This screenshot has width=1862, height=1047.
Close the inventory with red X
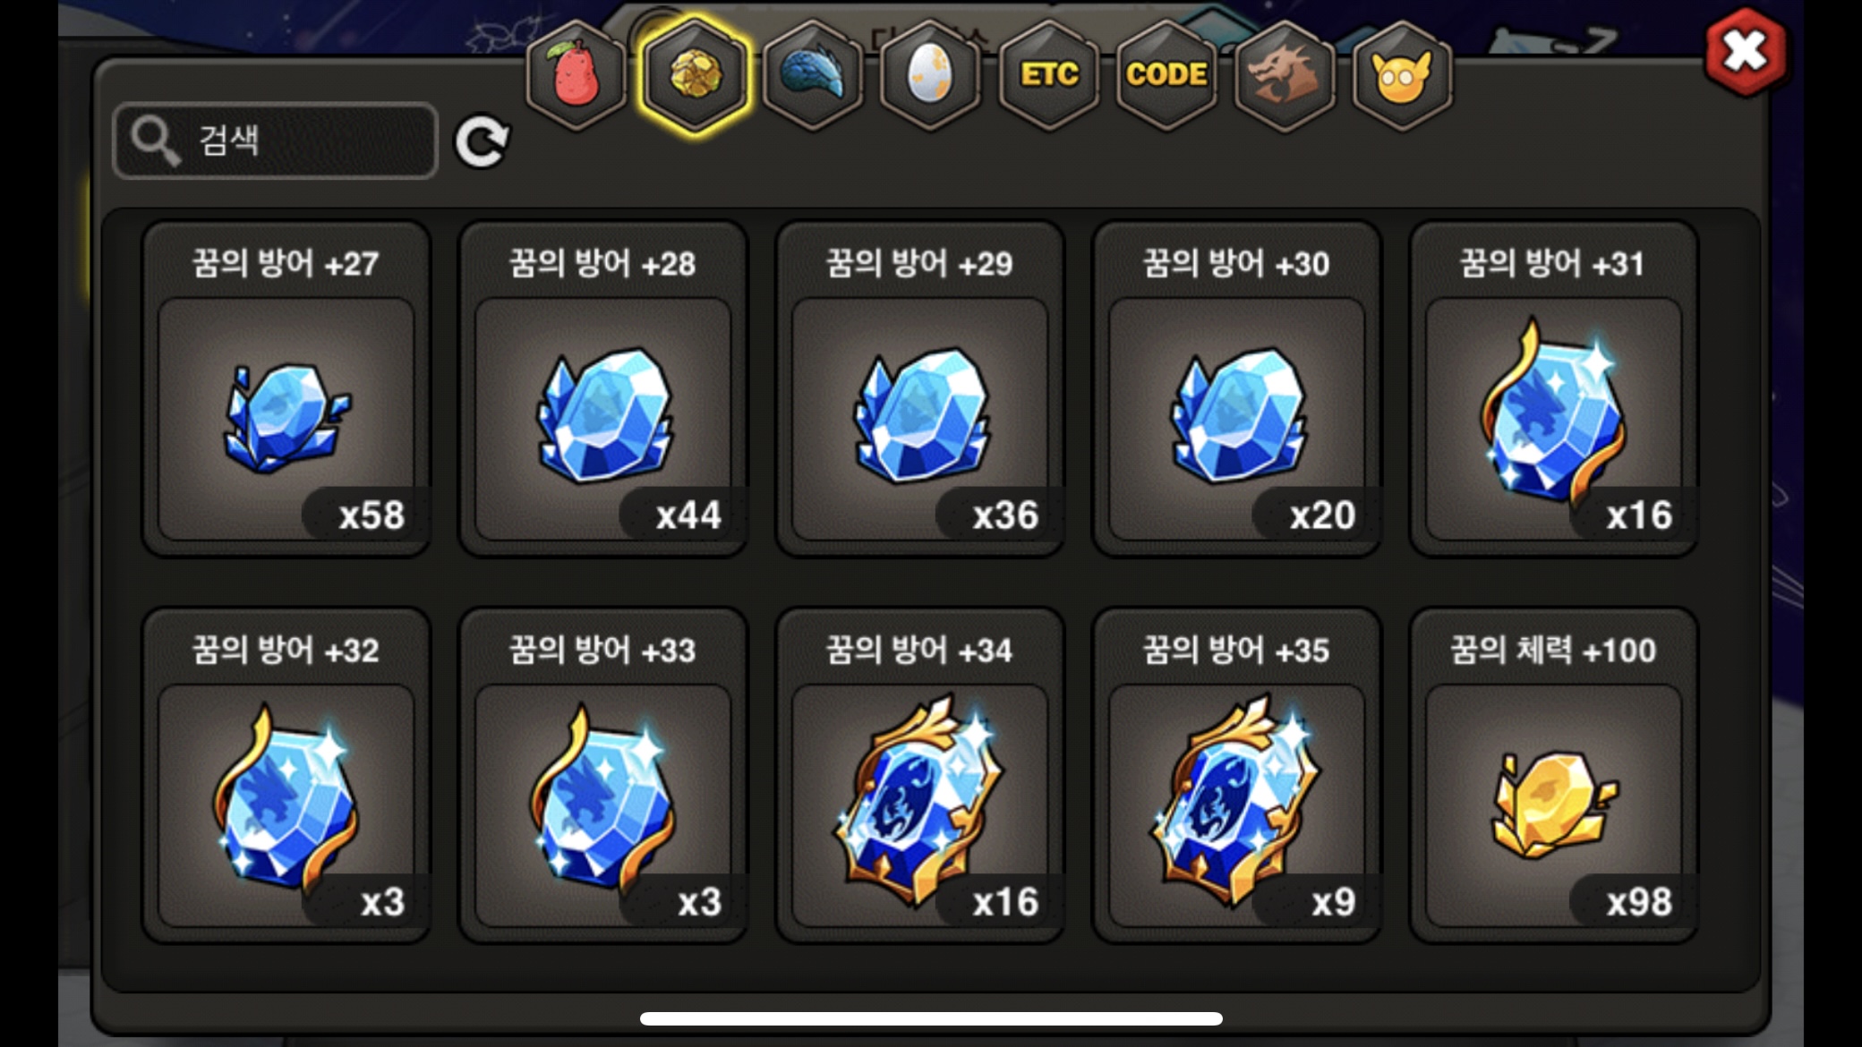[x=1745, y=52]
